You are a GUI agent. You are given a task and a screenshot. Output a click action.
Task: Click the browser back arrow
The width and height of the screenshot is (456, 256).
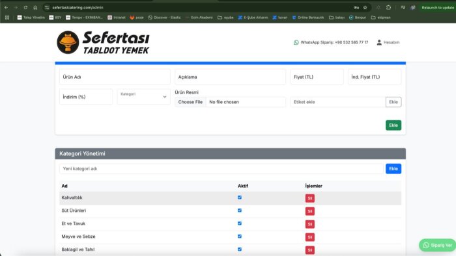pyautogui.click(x=6, y=8)
